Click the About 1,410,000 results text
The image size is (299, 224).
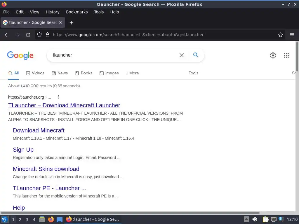pos(44,86)
